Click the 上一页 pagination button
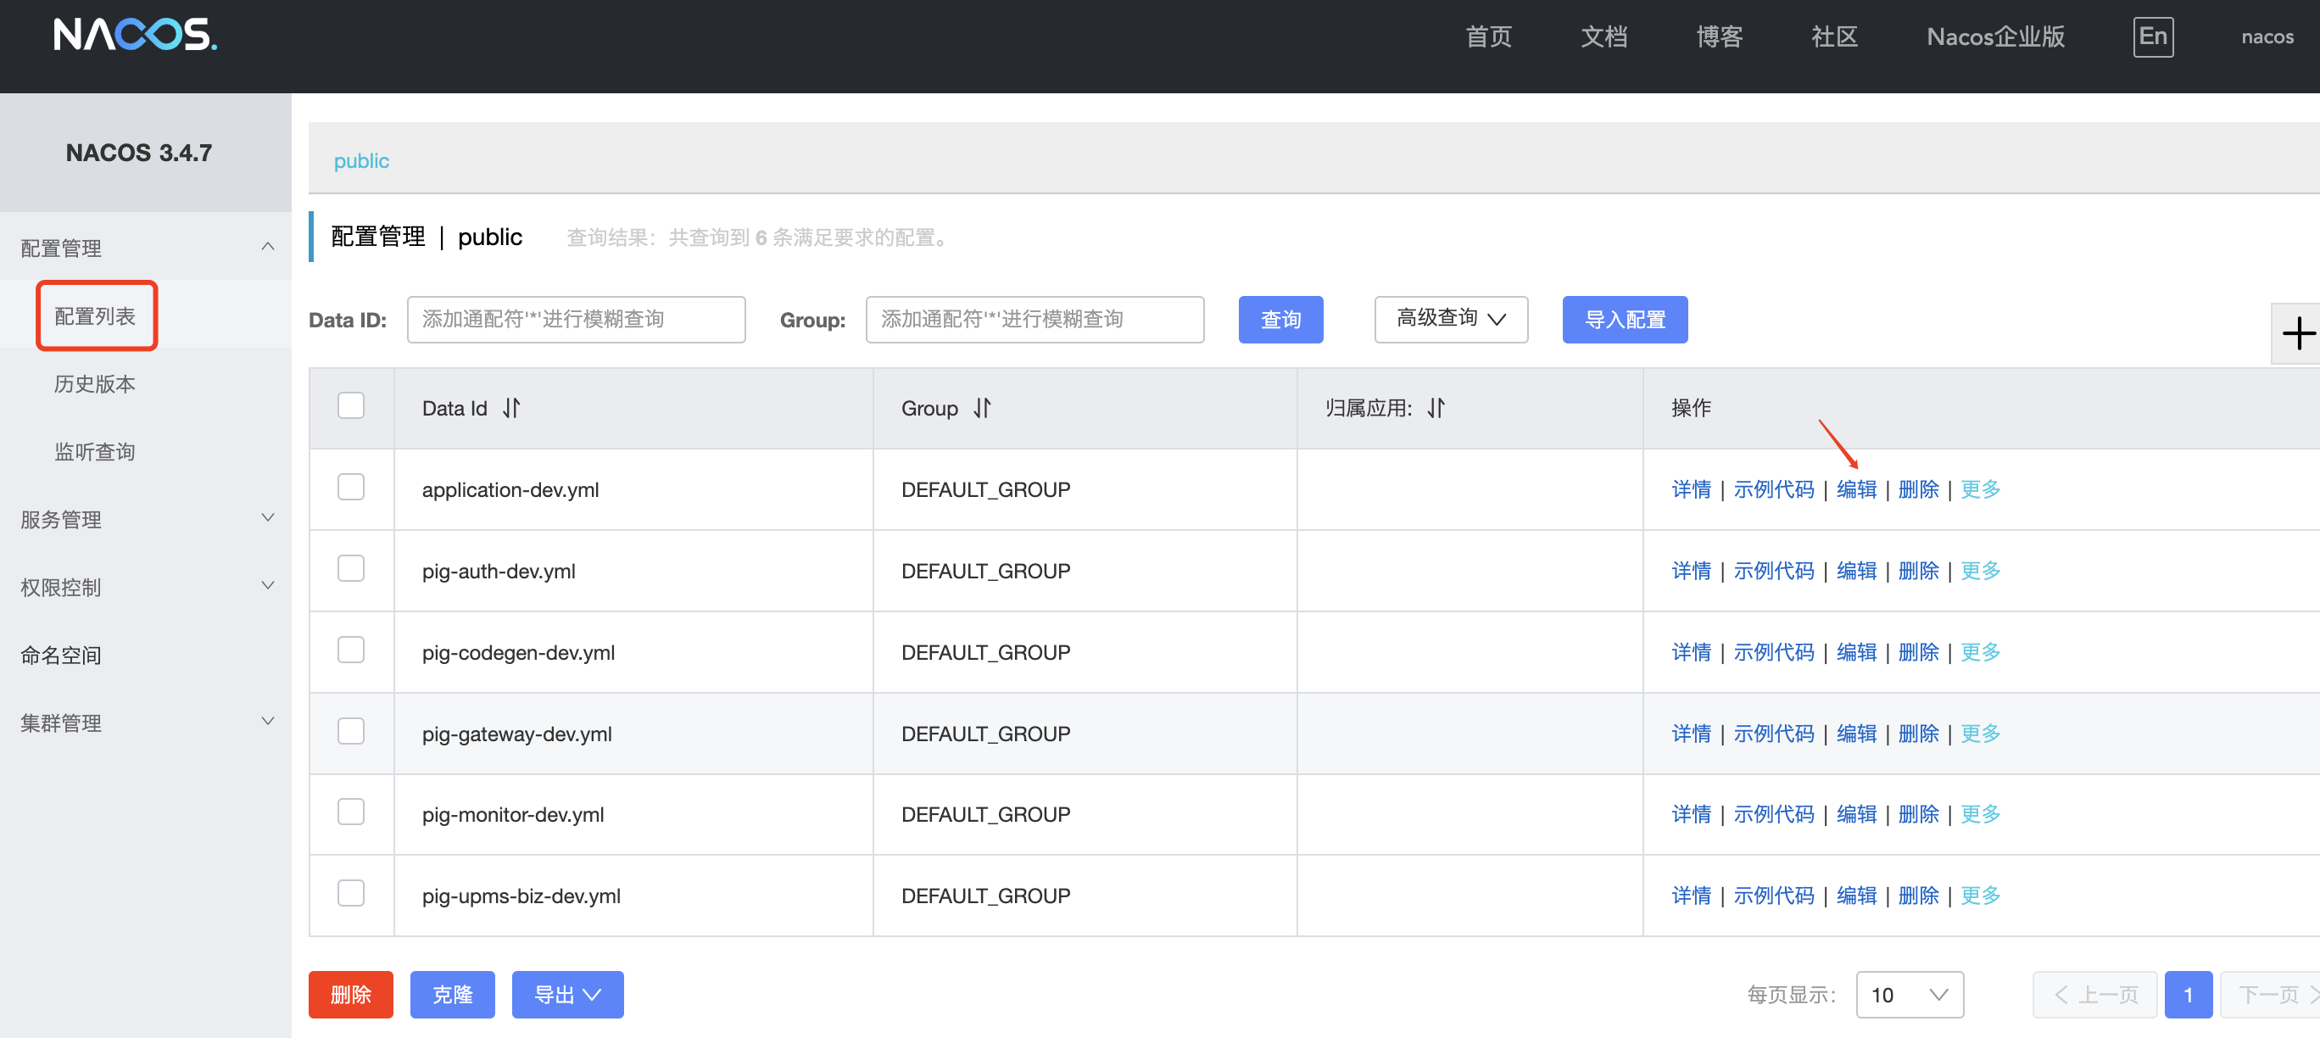2320x1038 pixels. tap(2094, 995)
